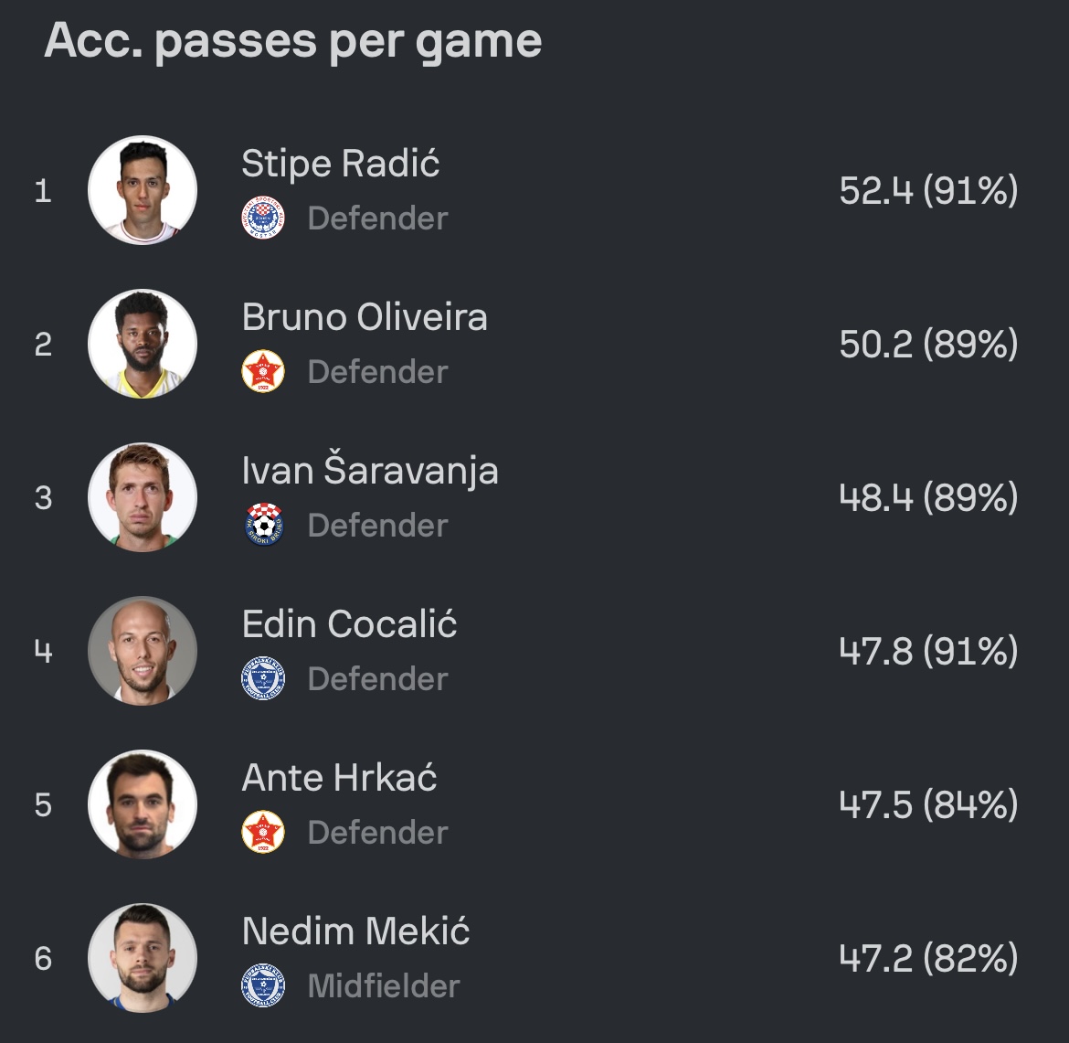Image resolution: width=1069 pixels, height=1043 pixels.
Task: Open Stipe Radić's player photo
Action: pos(143,190)
